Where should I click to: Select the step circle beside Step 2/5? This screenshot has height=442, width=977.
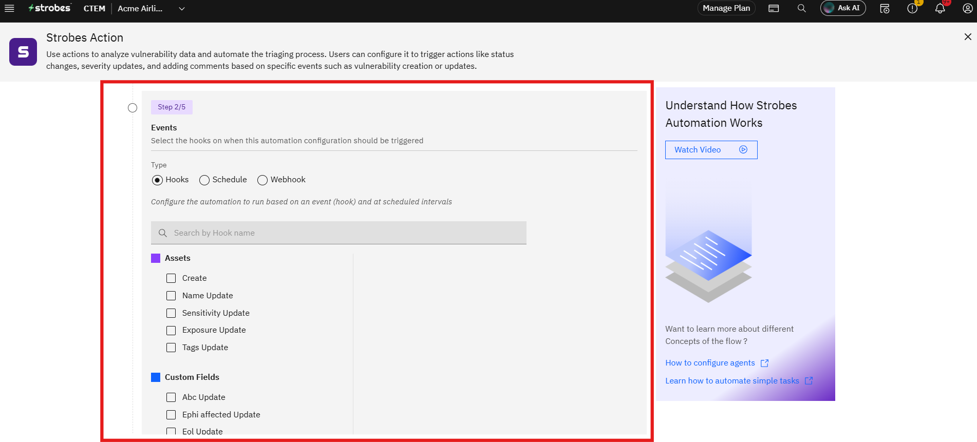pos(133,108)
